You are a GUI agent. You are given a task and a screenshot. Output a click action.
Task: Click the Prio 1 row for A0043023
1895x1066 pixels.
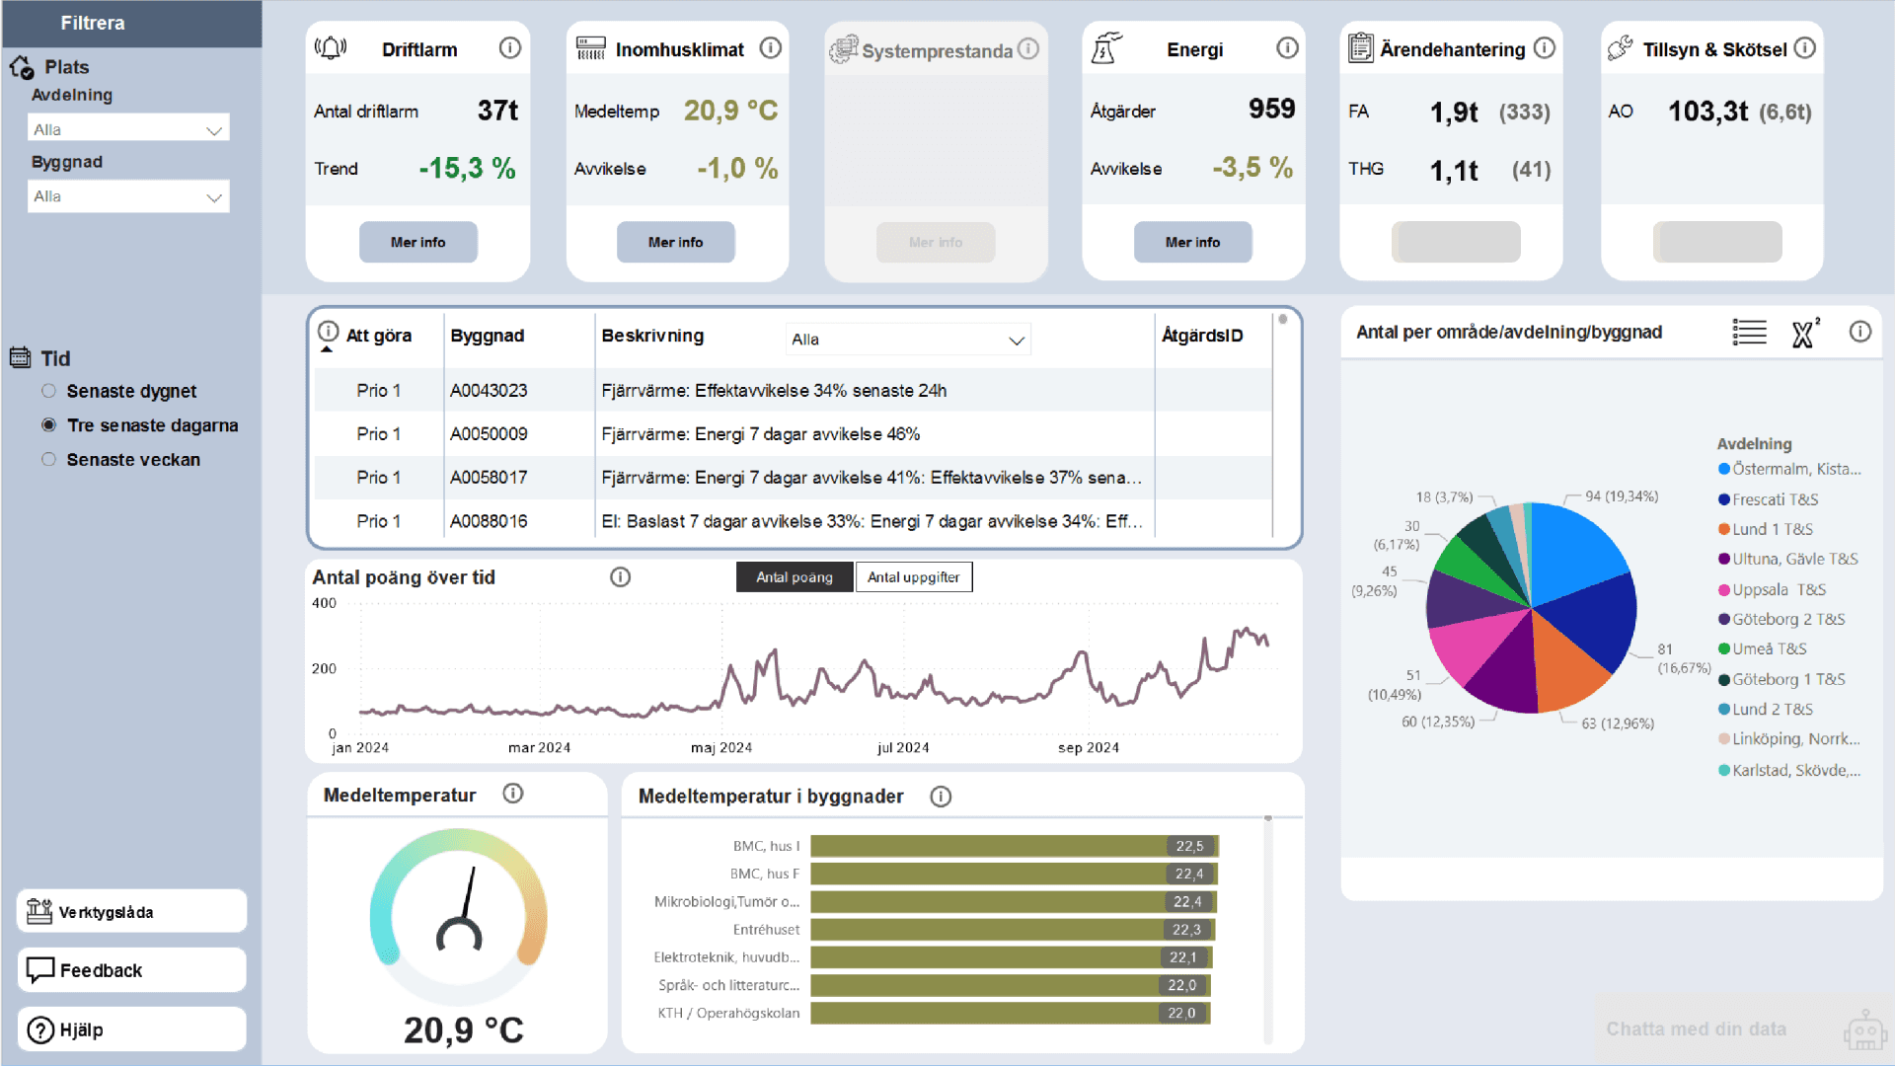(378, 391)
